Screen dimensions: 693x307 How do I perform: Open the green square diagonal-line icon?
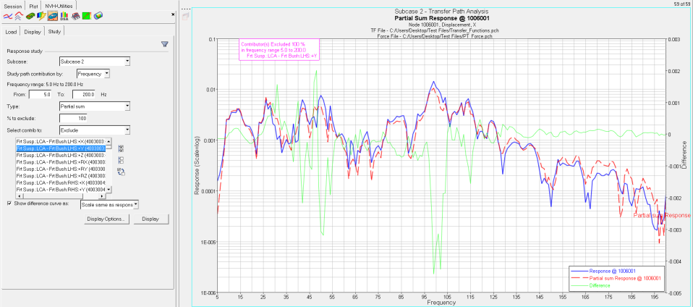click(87, 17)
